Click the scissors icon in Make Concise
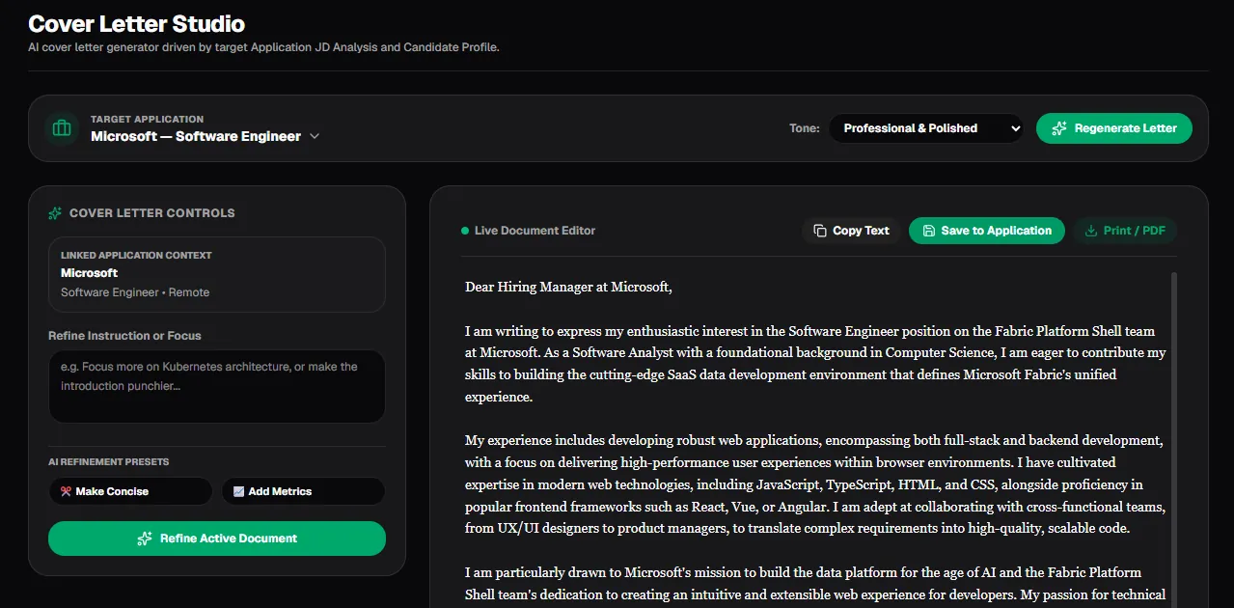The height and width of the screenshot is (608, 1234). pos(66,491)
